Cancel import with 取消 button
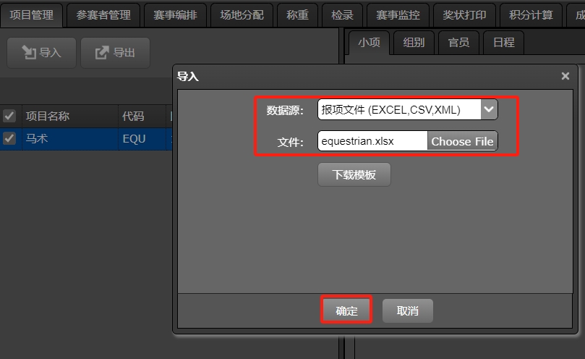The image size is (585, 359). click(x=407, y=311)
